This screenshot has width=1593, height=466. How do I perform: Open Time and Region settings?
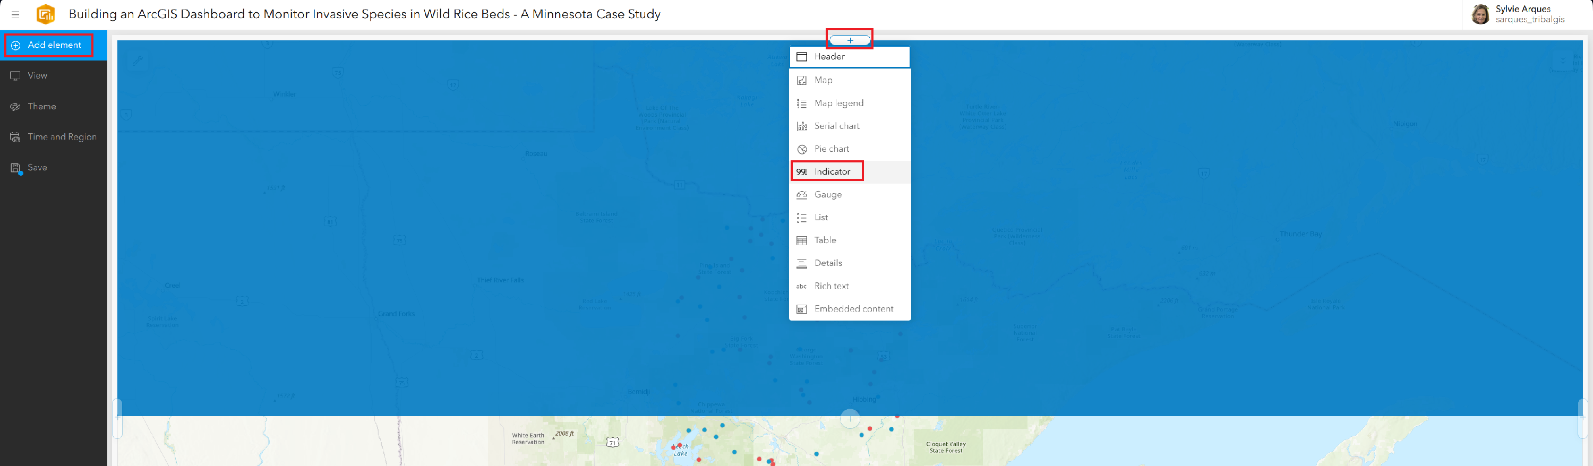click(x=53, y=136)
